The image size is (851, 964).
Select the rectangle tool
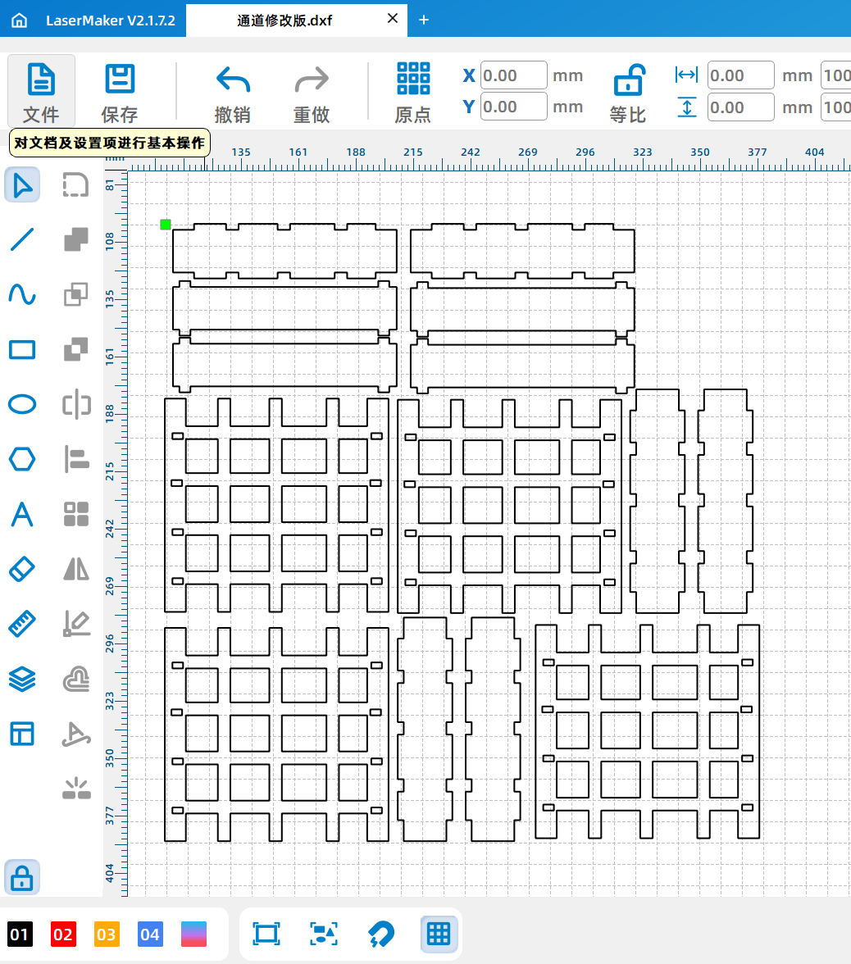point(22,349)
